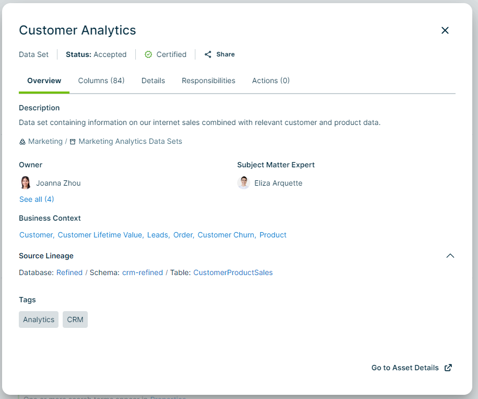
Task: Click the CRM tag chip
Action: [75, 320]
